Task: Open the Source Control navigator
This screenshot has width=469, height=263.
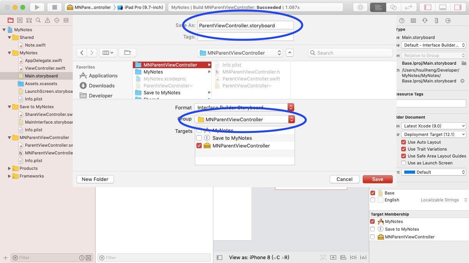Action: pos(20,20)
